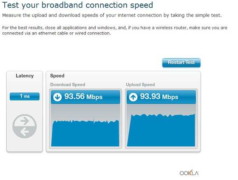Viewport: 238px width, 180px height.
Task: Click the grey latency transfer arrows icon
Action: pyautogui.click(x=25, y=126)
